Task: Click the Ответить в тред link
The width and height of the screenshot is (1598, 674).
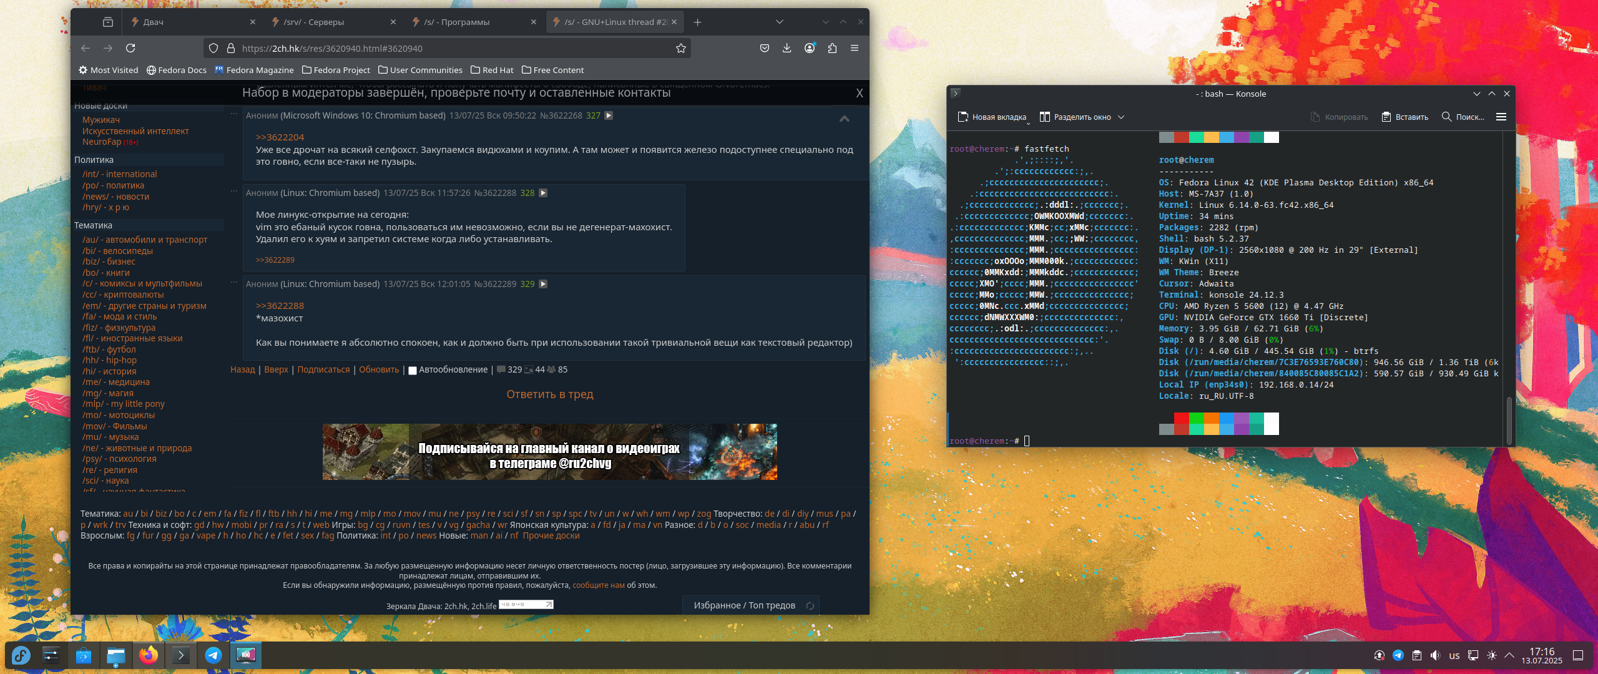Action: point(549,394)
